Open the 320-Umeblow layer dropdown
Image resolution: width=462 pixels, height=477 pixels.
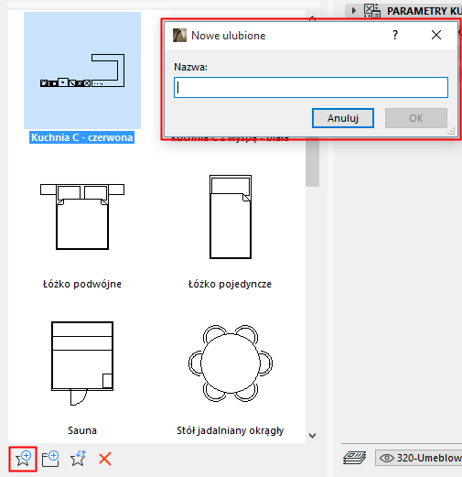pyautogui.click(x=419, y=458)
